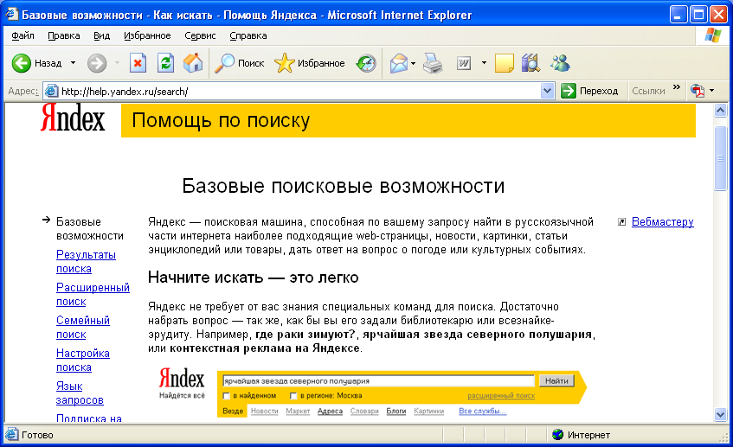Click расширенный поиск link in example
The height and width of the screenshot is (447, 733).
tap(501, 396)
